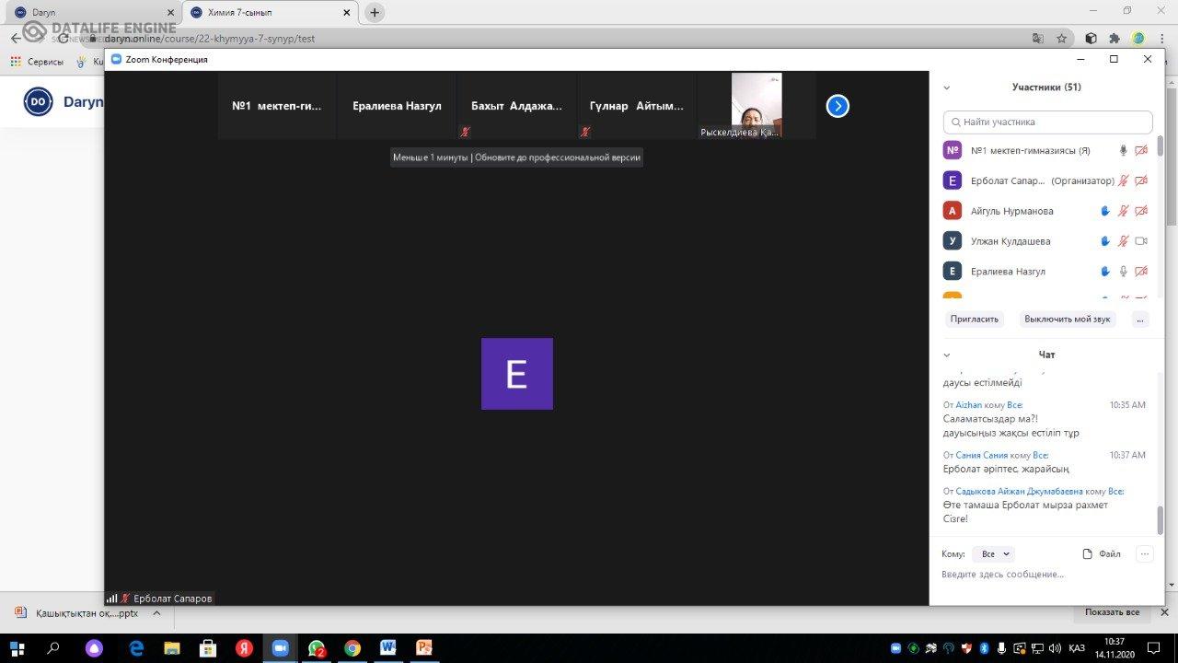Click the Пригласить button

[x=975, y=319]
